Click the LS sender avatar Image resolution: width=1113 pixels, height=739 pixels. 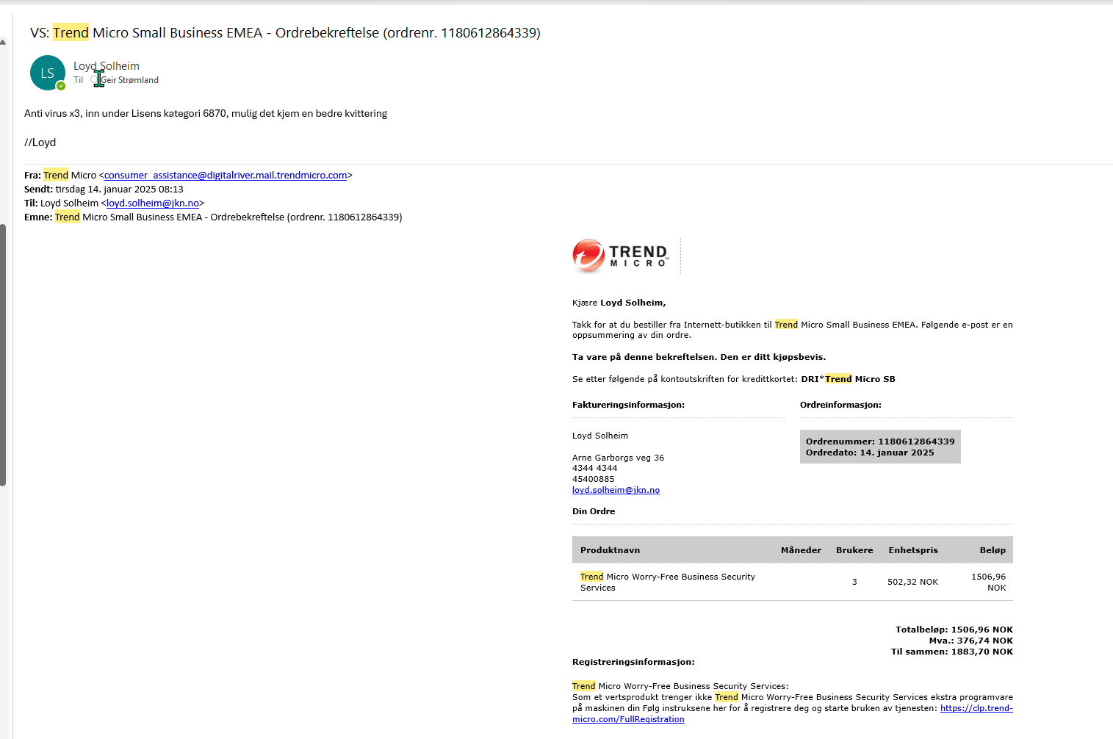coord(48,73)
